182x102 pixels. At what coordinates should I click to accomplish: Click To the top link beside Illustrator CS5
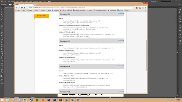point(121,41)
